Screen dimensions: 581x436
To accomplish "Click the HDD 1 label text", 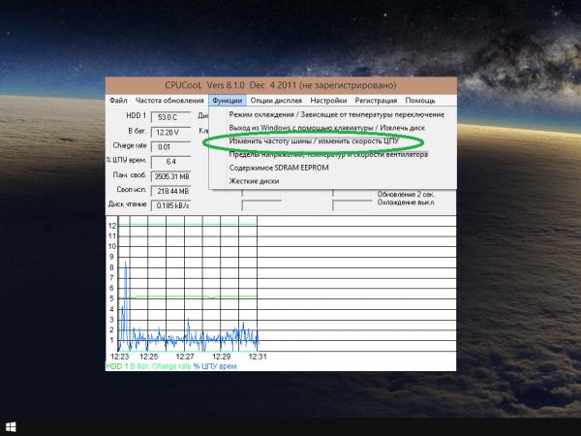I will (136, 115).
